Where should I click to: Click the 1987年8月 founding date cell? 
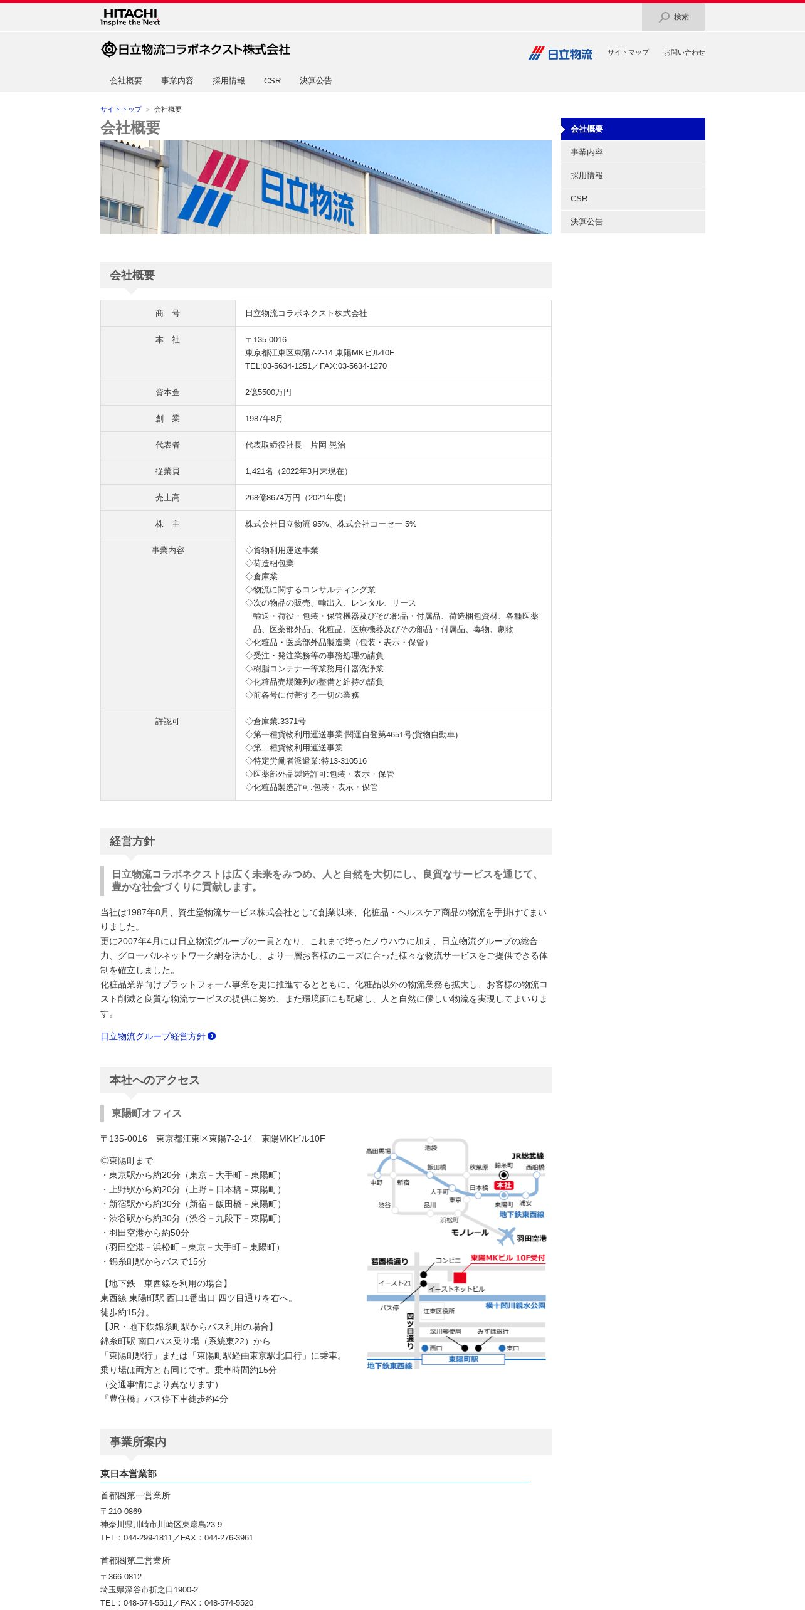point(393,419)
